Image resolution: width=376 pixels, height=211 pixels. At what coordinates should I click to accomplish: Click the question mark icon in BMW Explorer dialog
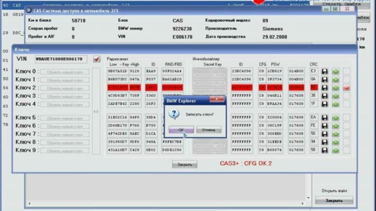click(x=174, y=114)
